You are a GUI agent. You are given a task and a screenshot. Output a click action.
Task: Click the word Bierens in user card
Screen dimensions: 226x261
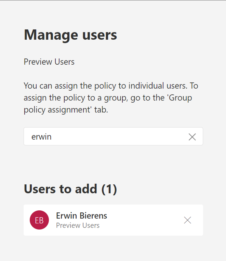pos(93,216)
